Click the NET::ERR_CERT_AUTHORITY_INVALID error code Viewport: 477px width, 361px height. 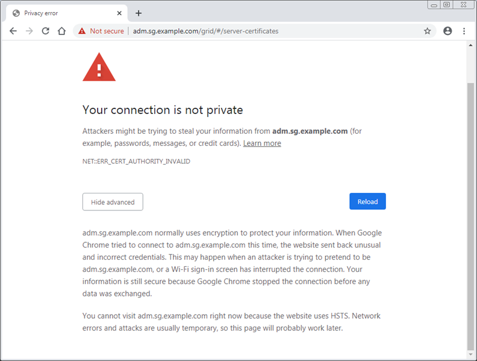[136, 162]
